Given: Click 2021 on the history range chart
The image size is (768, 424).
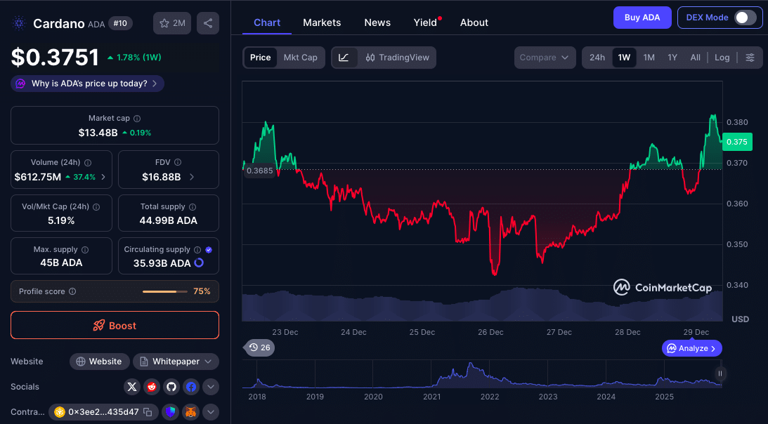Looking at the screenshot, I should (431, 397).
